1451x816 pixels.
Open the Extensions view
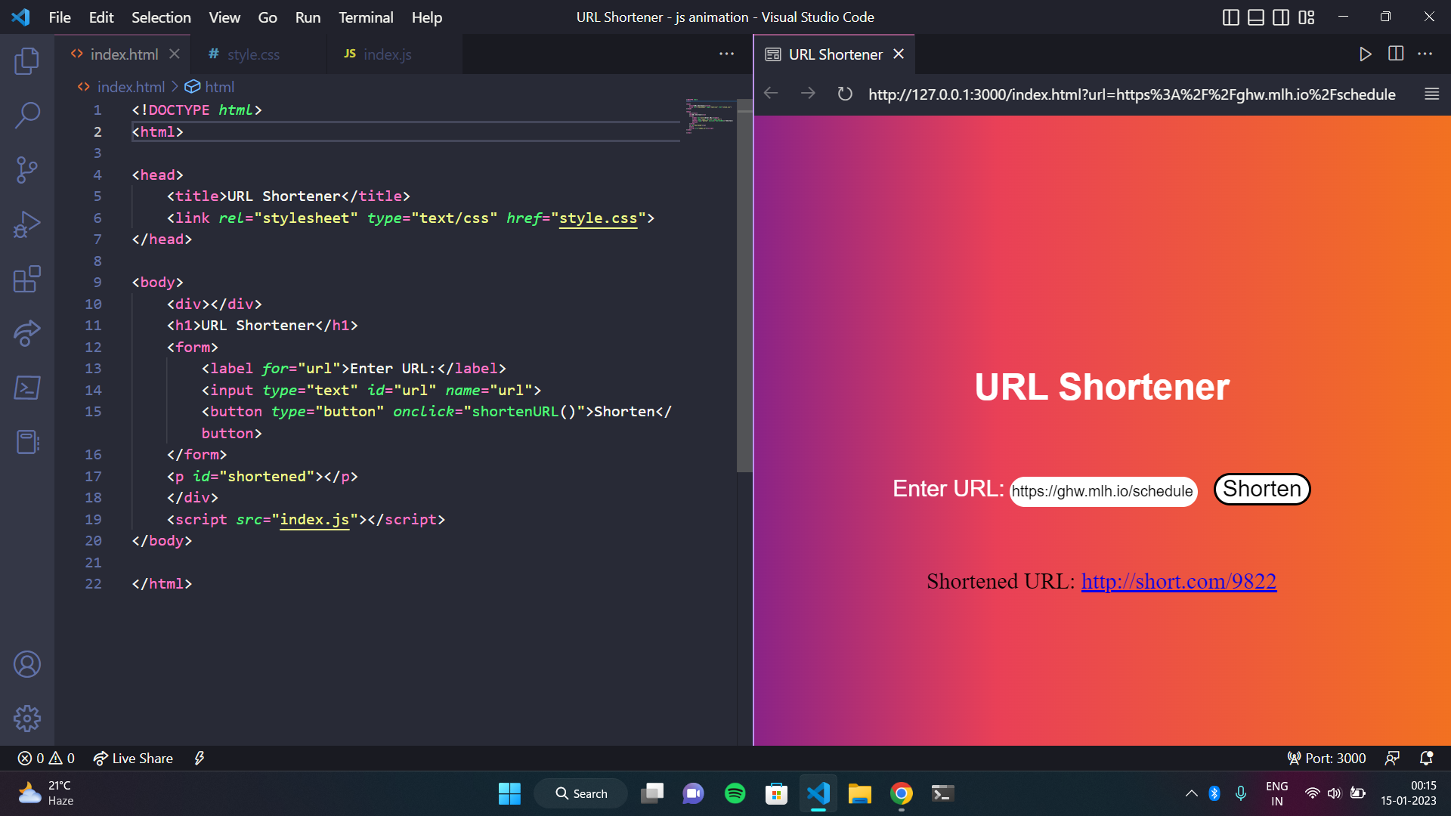point(27,279)
